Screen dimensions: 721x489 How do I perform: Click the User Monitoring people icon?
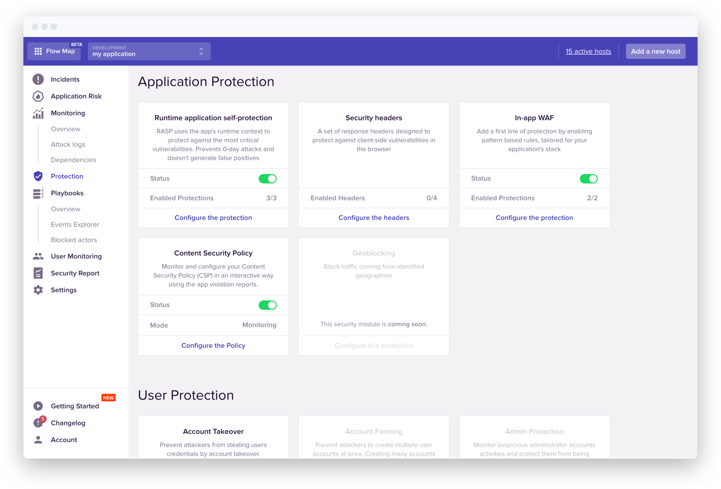point(38,256)
